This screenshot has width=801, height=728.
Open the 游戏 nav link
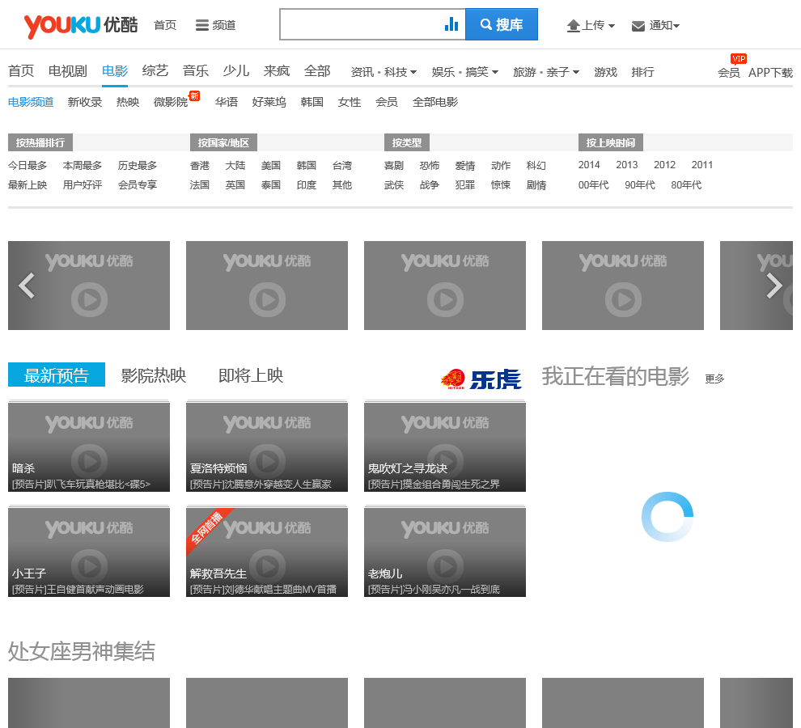point(605,72)
